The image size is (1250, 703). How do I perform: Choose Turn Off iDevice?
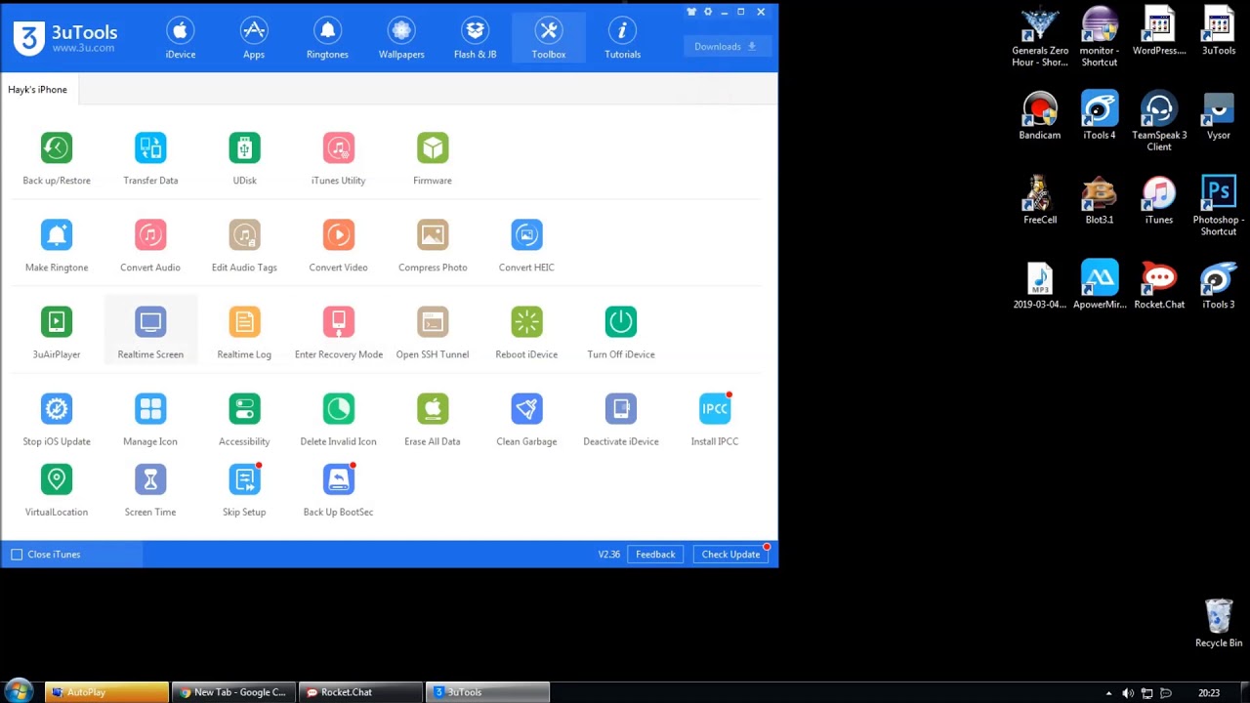[x=620, y=333]
